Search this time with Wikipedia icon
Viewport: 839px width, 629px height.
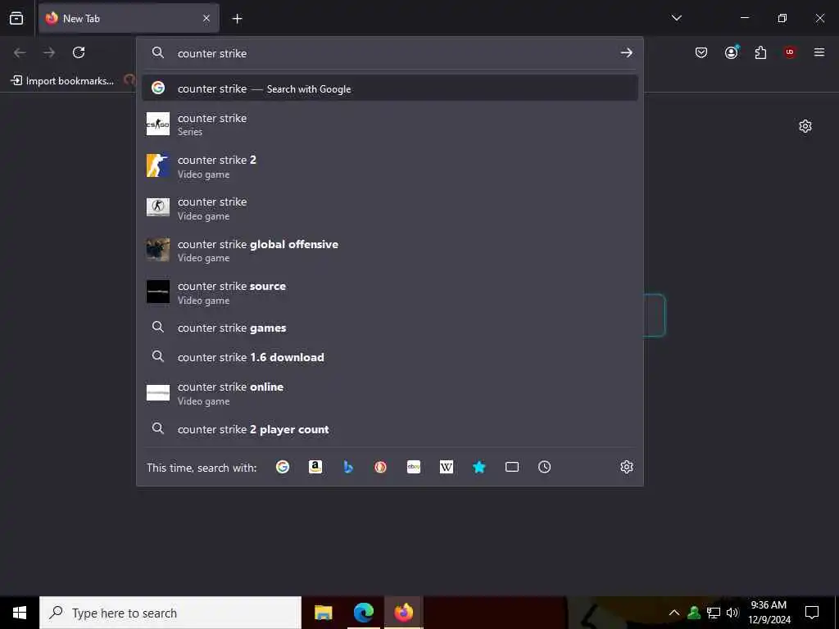click(x=447, y=467)
